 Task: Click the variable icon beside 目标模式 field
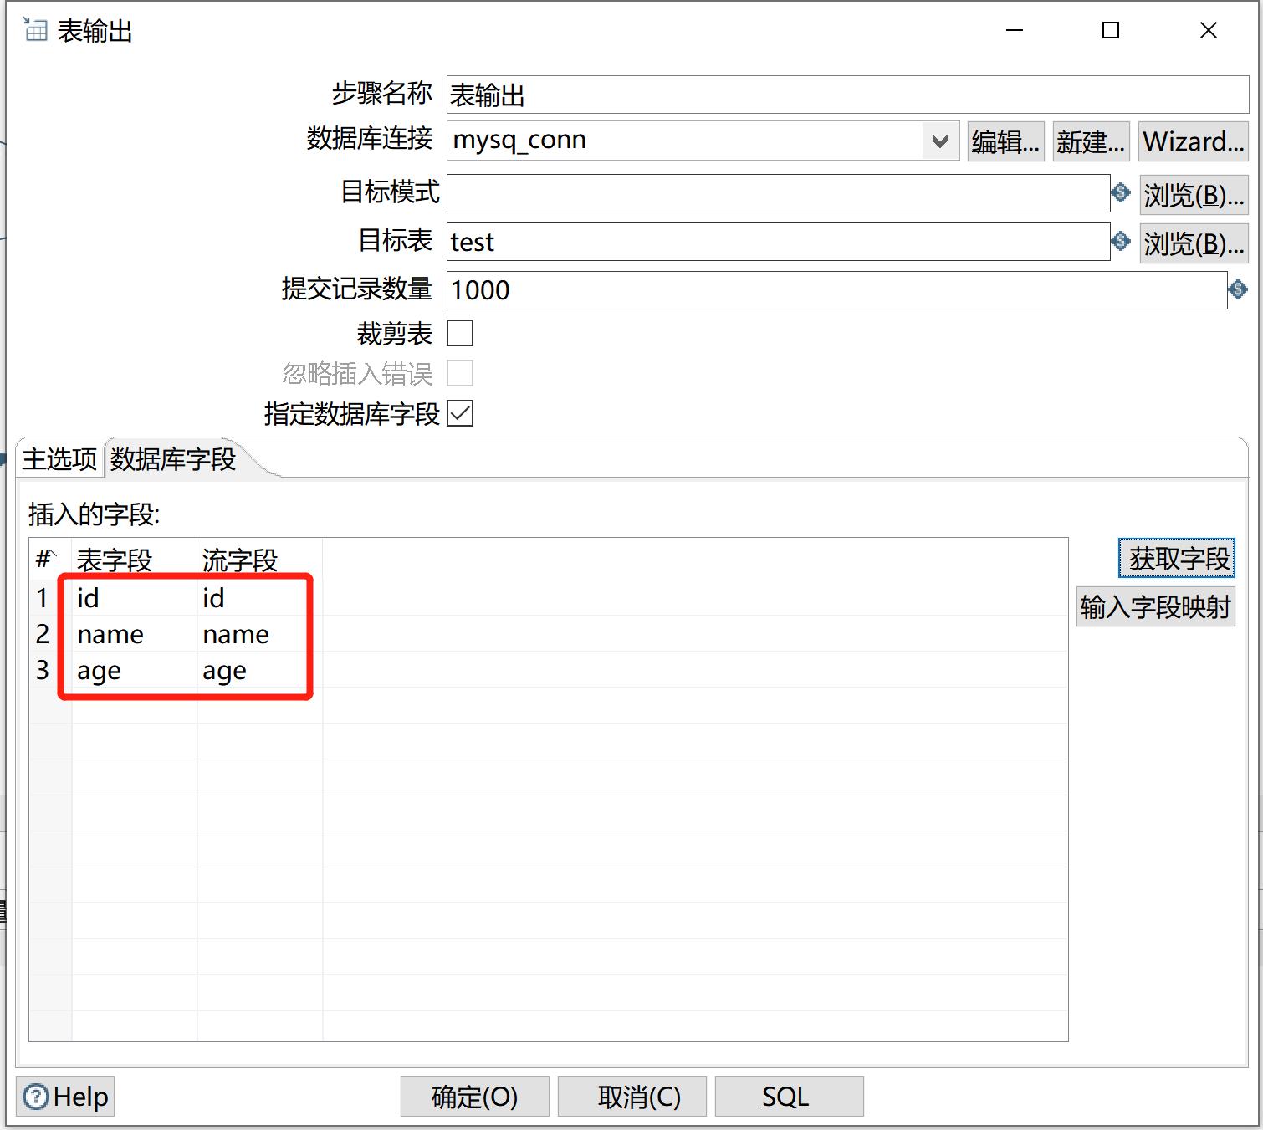click(x=1121, y=192)
